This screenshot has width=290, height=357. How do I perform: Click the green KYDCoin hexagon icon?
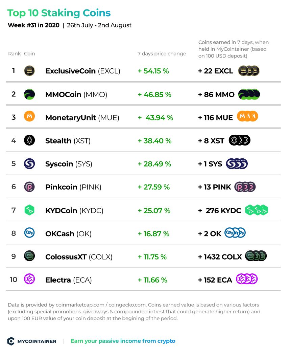[x=29, y=210]
